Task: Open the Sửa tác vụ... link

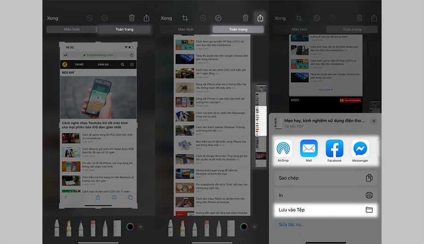Action: [292, 225]
